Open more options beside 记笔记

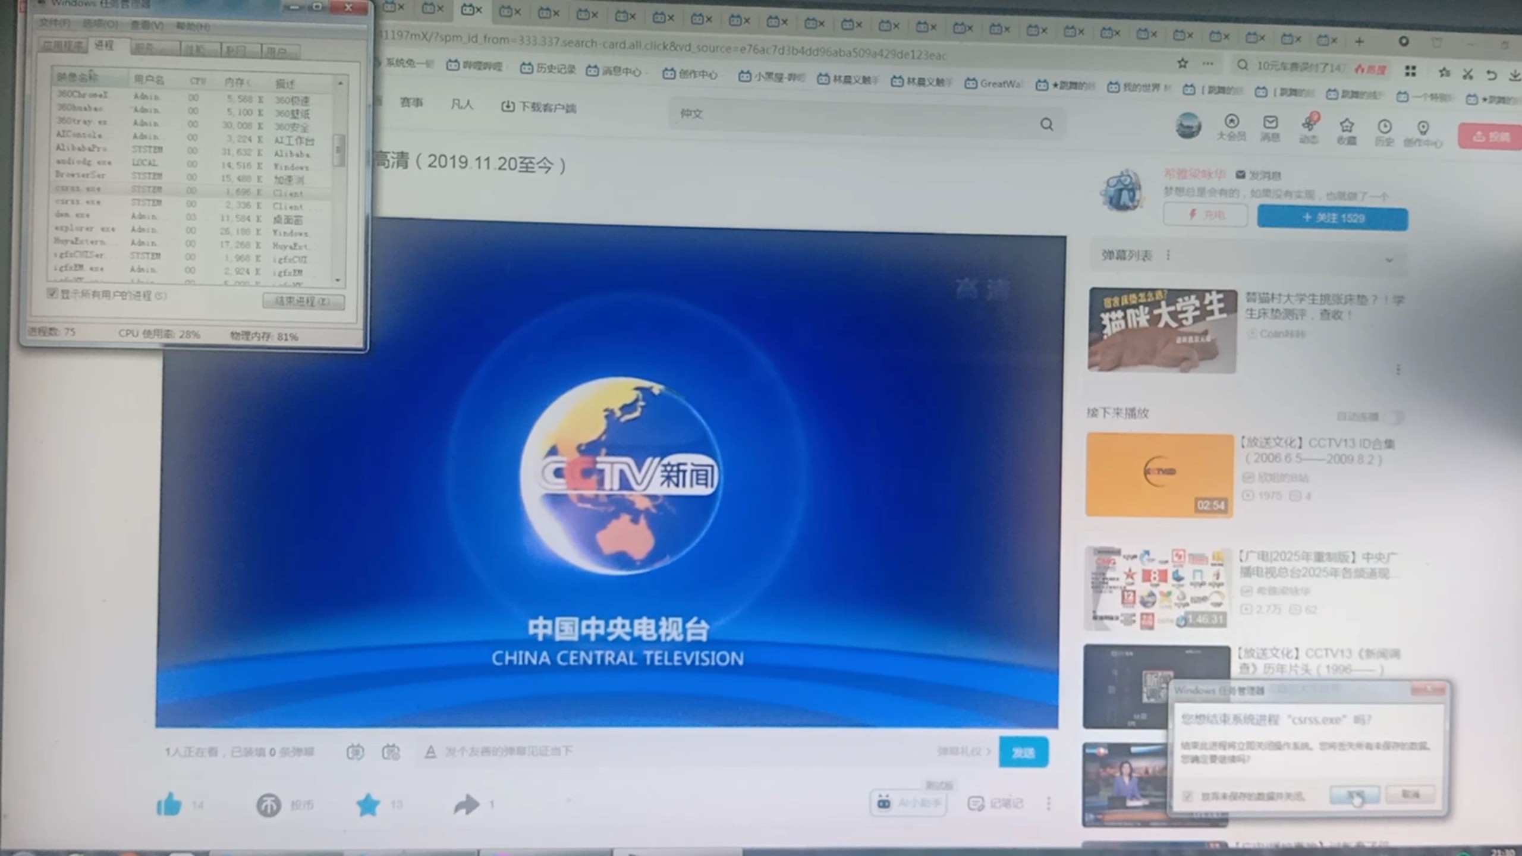(1049, 804)
